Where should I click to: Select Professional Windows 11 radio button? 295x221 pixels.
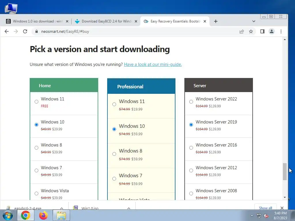coord(114,104)
